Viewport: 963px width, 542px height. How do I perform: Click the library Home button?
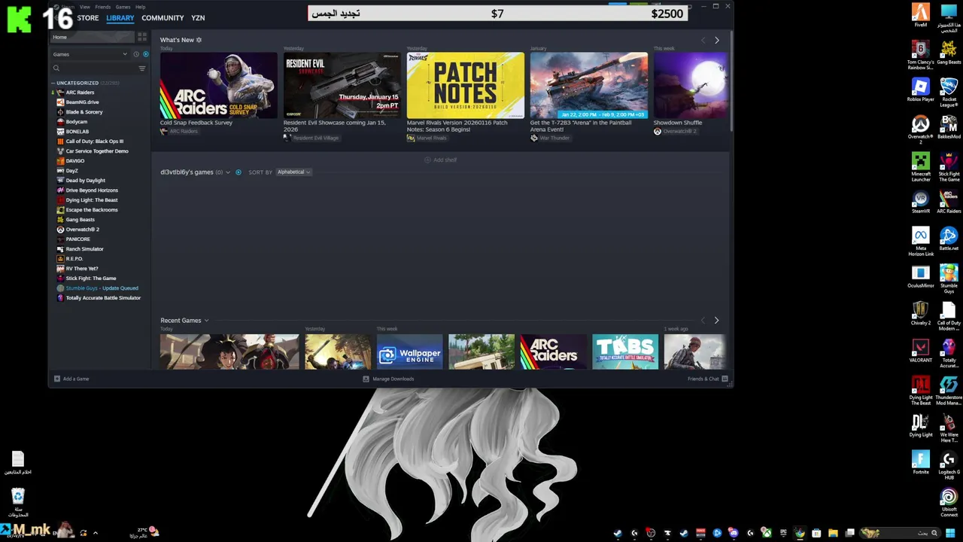pos(91,37)
